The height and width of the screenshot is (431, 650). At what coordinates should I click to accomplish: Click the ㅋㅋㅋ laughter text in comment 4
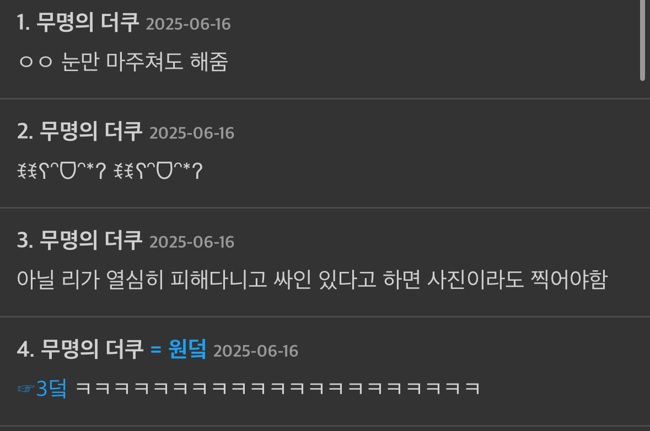click(x=278, y=389)
